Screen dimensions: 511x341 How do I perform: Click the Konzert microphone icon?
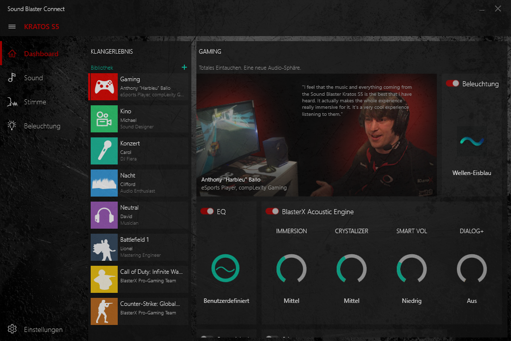(104, 151)
